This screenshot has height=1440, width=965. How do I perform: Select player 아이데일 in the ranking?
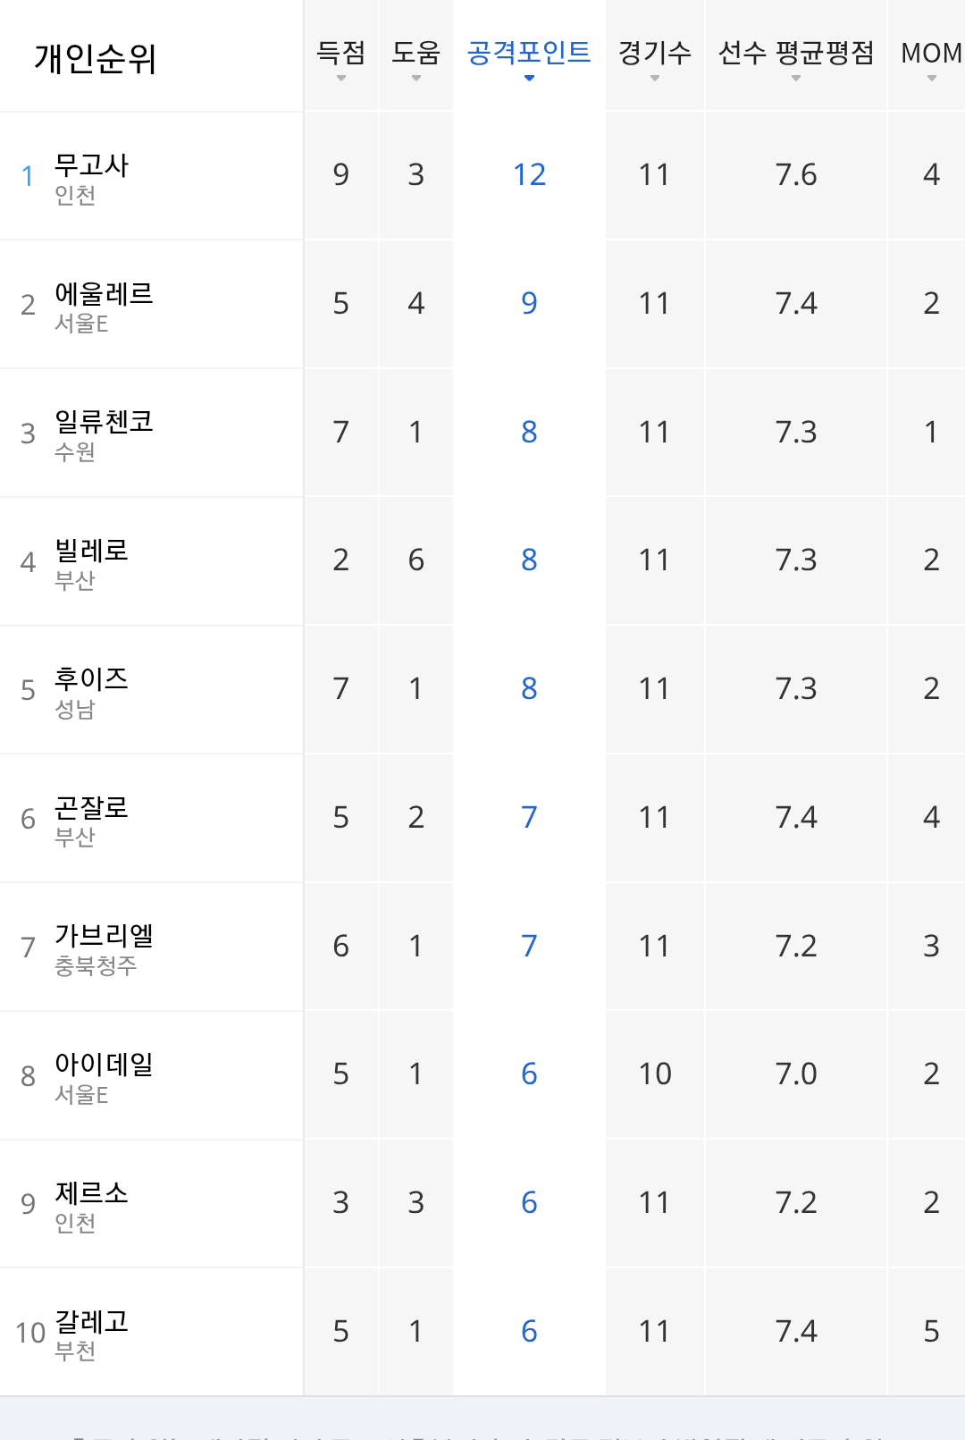click(104, 1065)
